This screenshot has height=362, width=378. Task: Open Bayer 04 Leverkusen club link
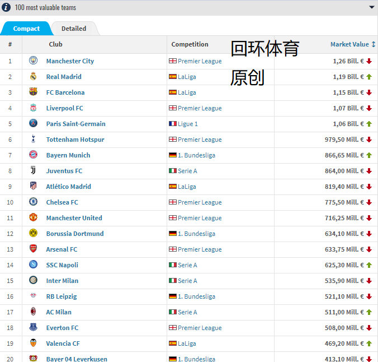77,359
